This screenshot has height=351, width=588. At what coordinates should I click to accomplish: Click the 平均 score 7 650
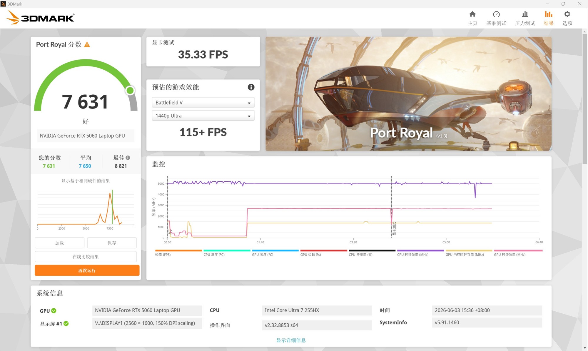[x=85, y=166]
